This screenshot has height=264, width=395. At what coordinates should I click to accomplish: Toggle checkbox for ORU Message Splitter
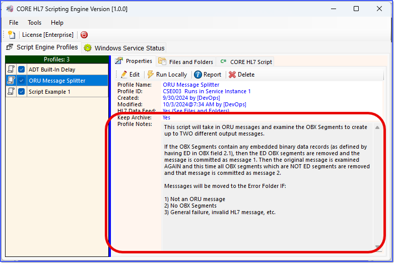click(x=21, y=81)
